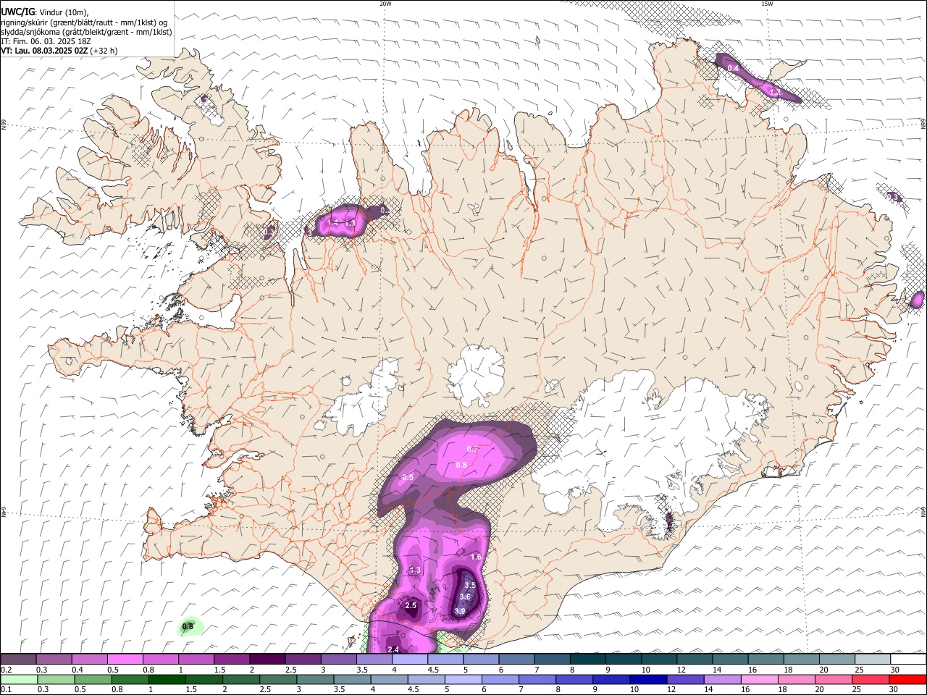The height and width of the screenshot is (695, 927).
Task: Click the 3.9 snowfall value on the map
Action: 459,612
